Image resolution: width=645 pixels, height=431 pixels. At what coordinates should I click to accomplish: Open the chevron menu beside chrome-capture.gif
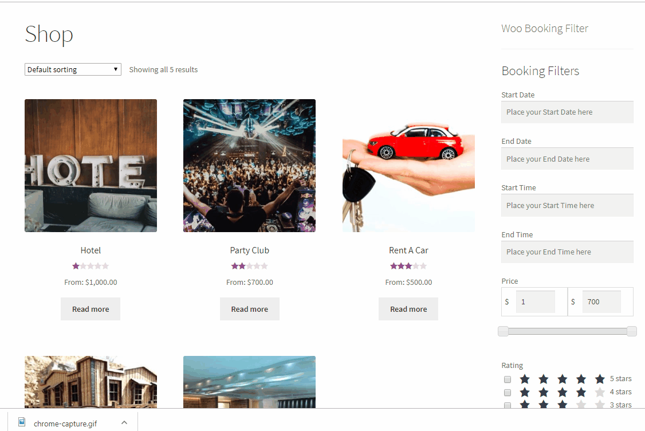point(124,423)
